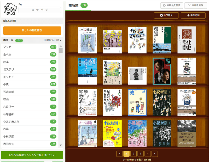Go to pagination page 2
Screen dimensions: 209x162
click(133, 154)
